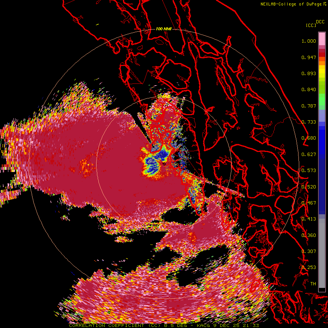Viewport: 328px width, 328px height.
Task: Select the 0.253 scale value
Action: click(309, 268)
